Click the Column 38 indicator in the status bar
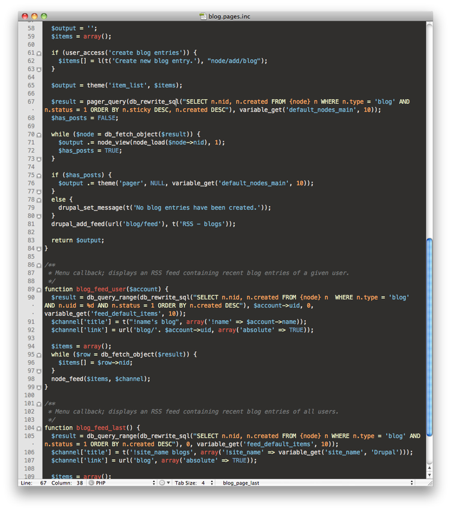 click(x=67, y=483)
